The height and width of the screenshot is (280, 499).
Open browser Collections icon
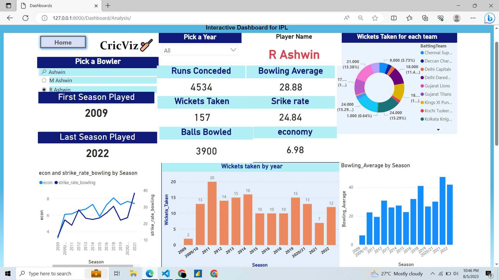(425, 18)
